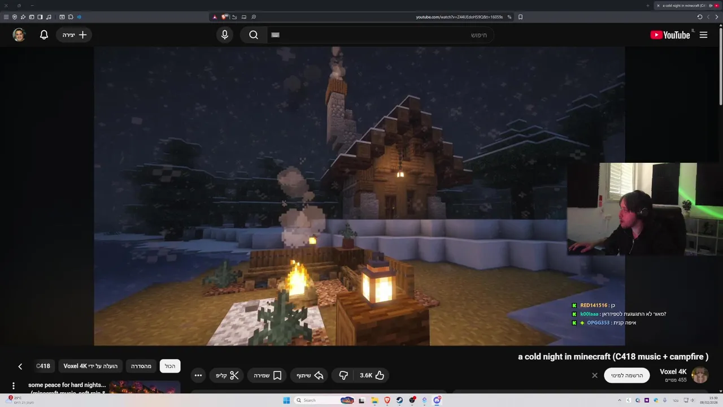Open Steam from the taskbar
The height and width of the screenshot is (407, 723).
[399, 400]
